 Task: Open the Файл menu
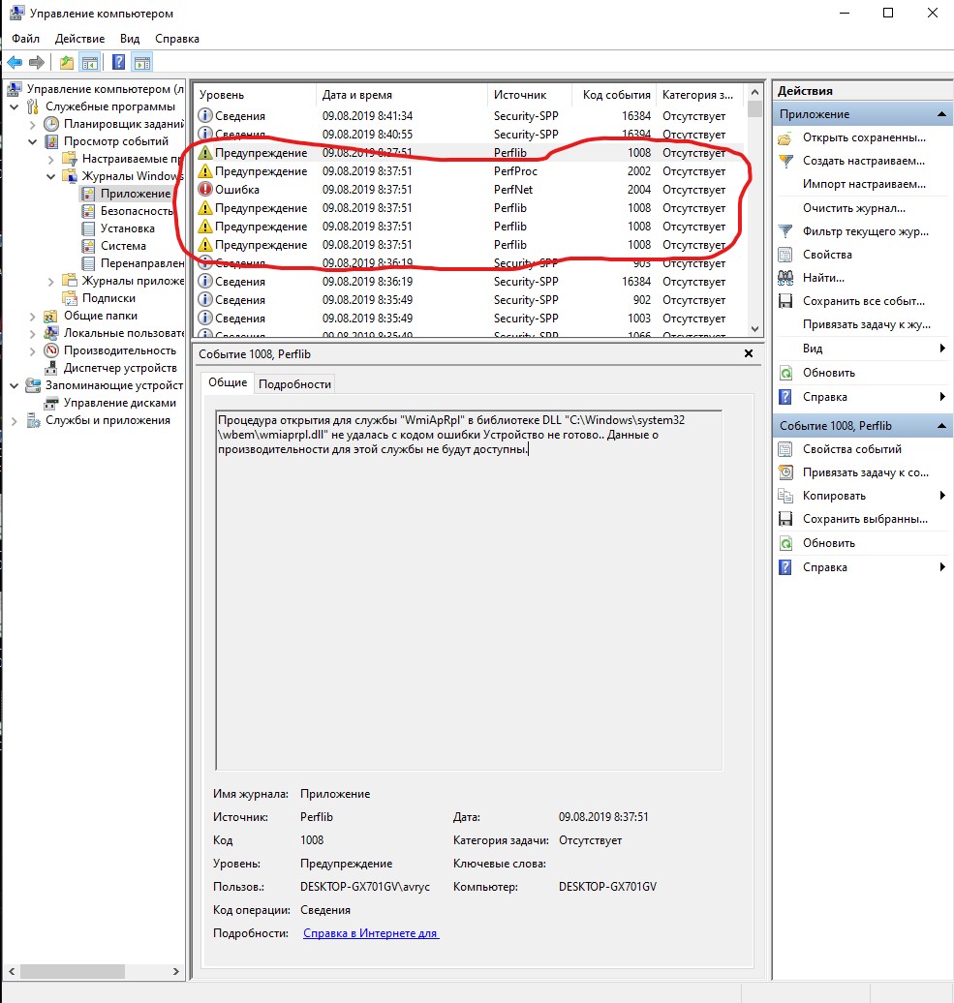click(25, 39)
